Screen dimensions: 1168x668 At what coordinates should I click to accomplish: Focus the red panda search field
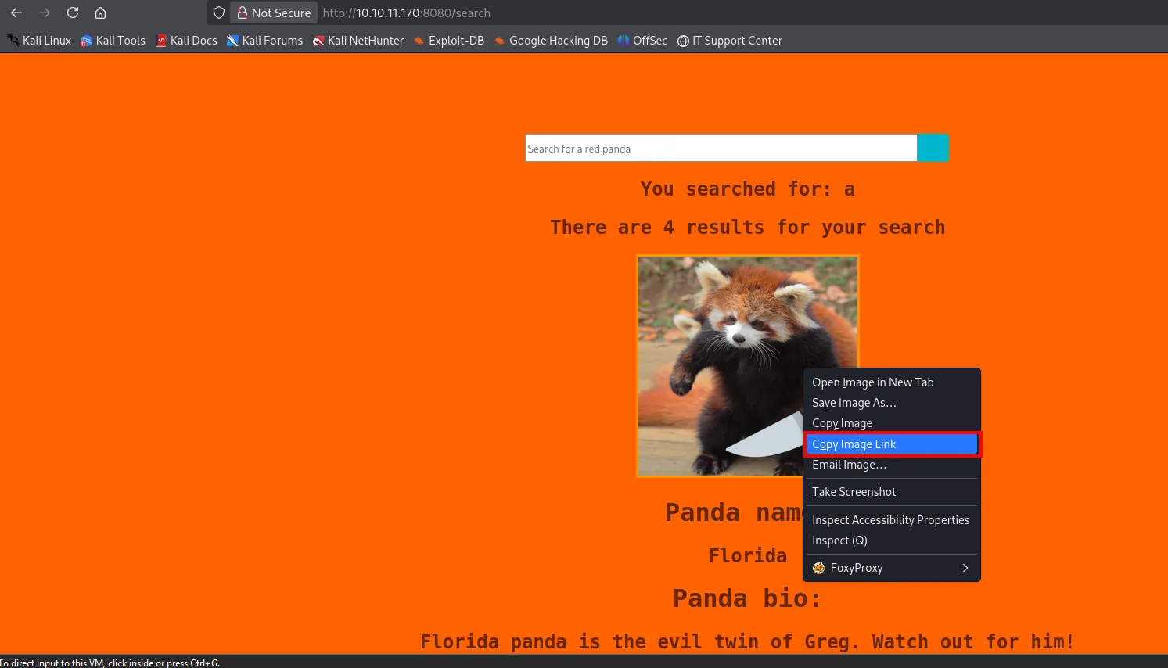coord(721,148)
